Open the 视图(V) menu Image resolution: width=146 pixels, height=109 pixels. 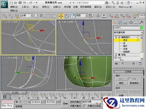[x=46, y=7]
